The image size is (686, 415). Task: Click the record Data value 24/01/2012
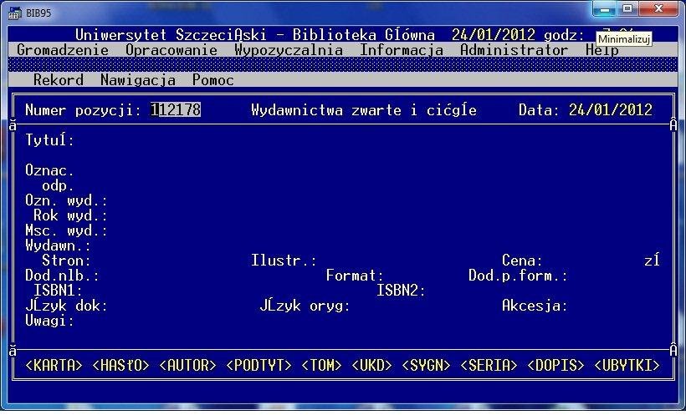611,109
